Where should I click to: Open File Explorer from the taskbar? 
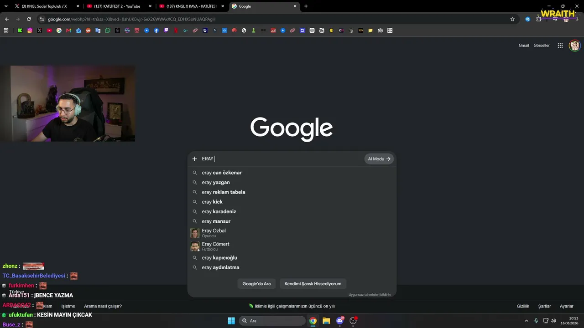[x=326, y=321]
